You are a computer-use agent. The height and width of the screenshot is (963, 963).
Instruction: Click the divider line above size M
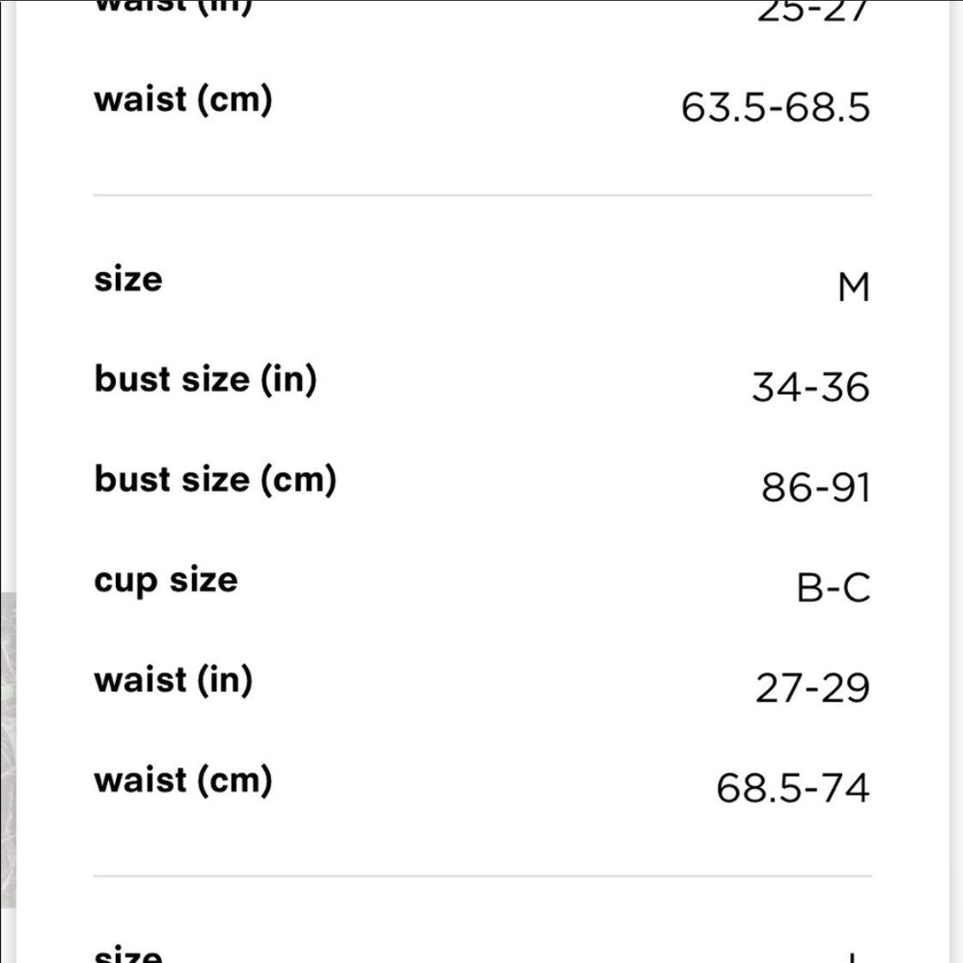click(x=483, y=196)
